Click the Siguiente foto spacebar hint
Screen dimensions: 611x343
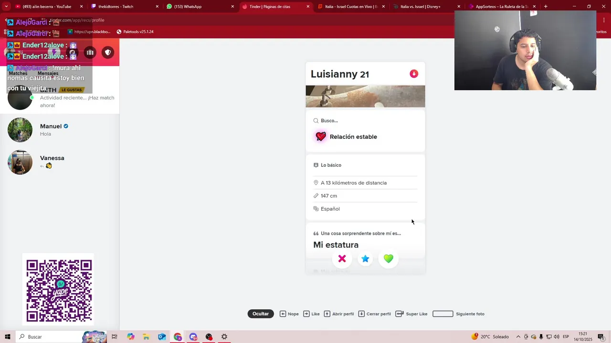458,314
